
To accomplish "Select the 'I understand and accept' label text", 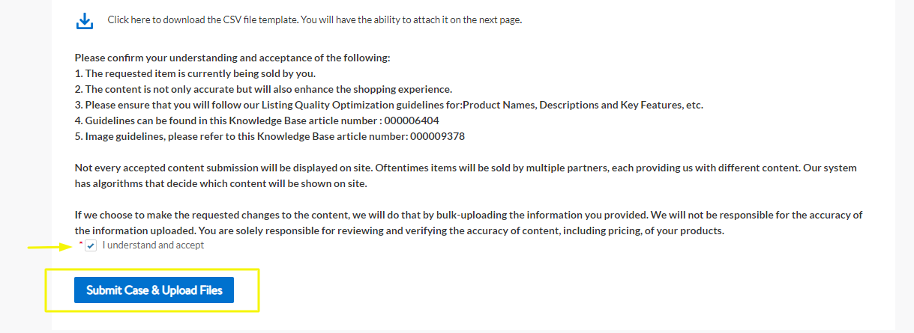I will [153, 245].
